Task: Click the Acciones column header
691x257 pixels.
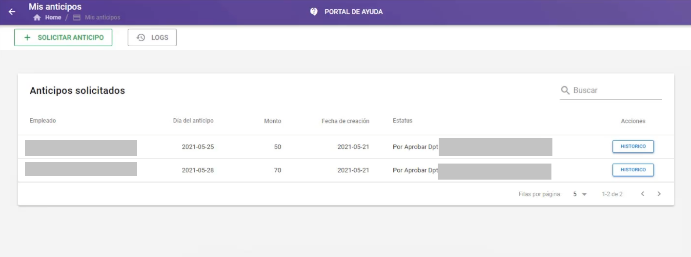Action: (633, 121)
